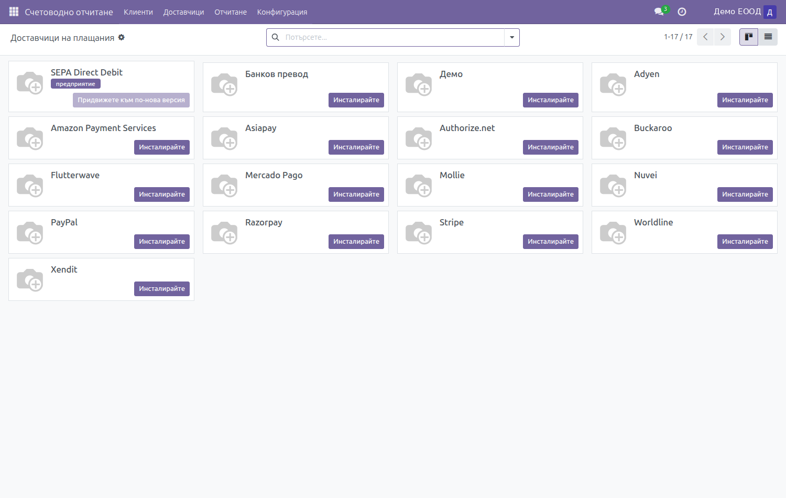Open the Worldline card title

tap(653, 222)
